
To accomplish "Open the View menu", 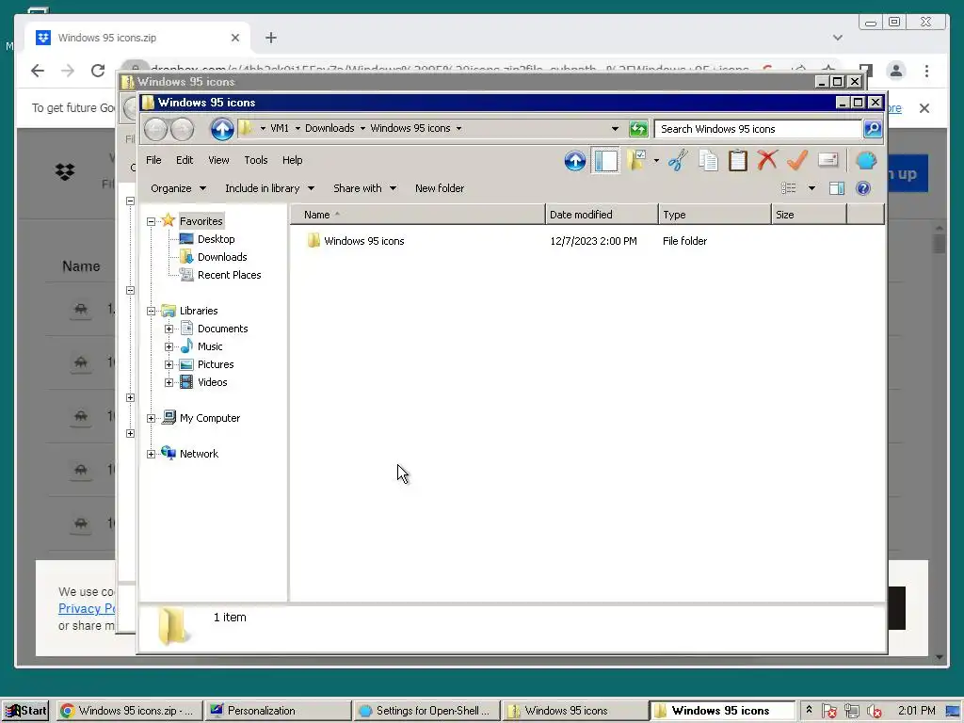I will (218, 160).
